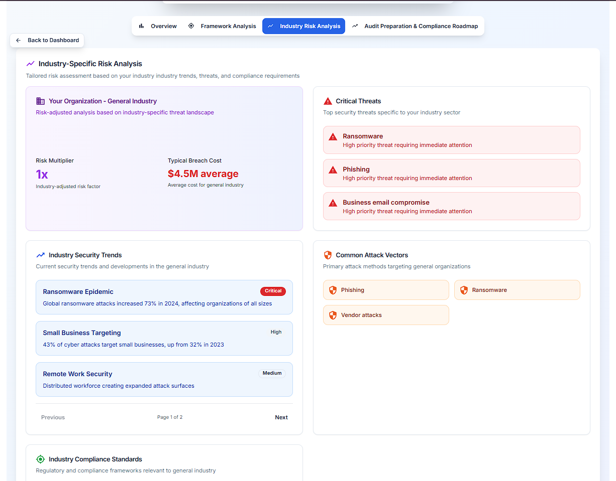
Task: Click the chart icon heading Industry-Specific Risk Analysis
Action: click(x=31, y=64)
